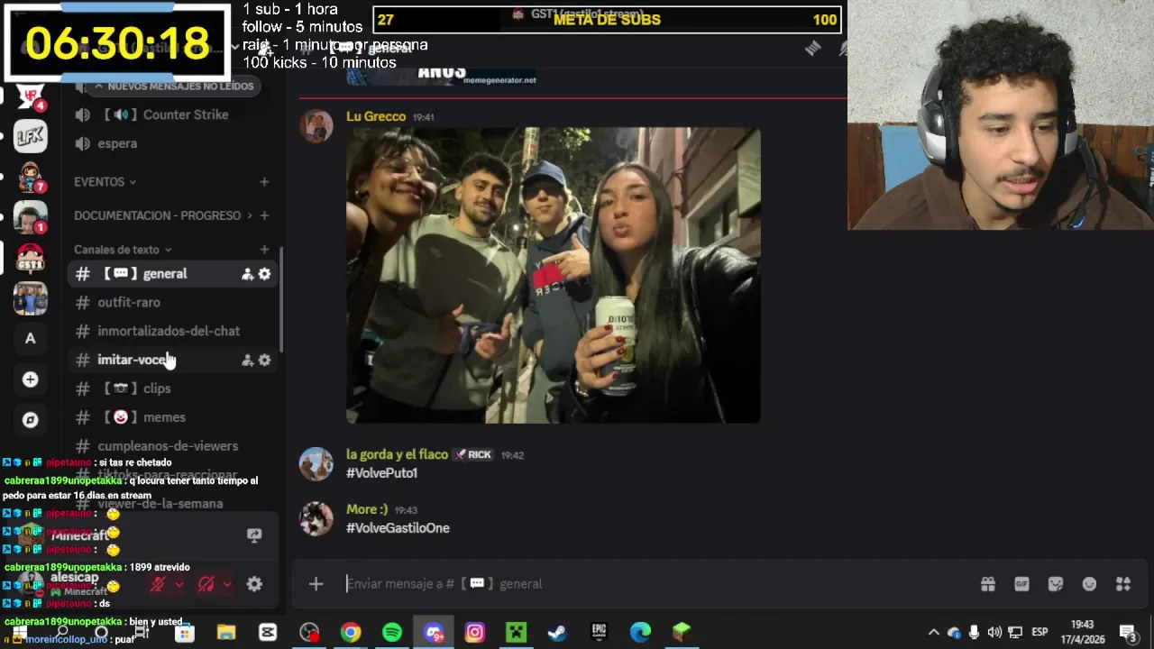This screenshot has height=649, width=1154.
Task: Open Windows notification center
Action: 1128,633
